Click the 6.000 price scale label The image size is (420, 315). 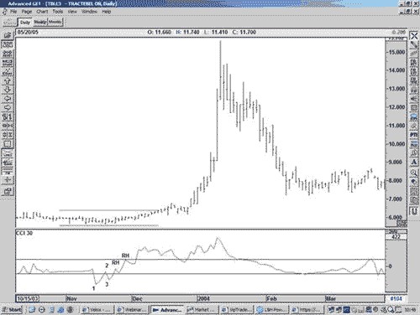[x=396, y=217]
